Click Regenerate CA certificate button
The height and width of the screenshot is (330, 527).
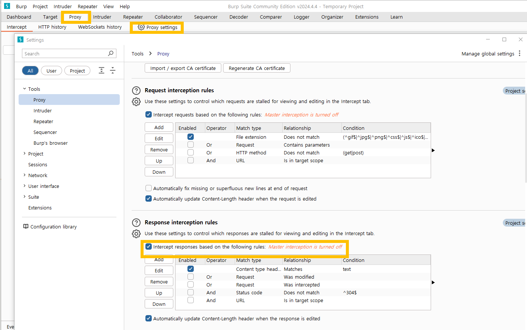tap(257, 68)
